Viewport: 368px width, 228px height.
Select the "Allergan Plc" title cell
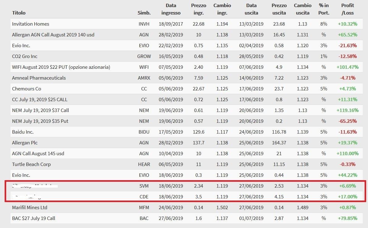click(x=25, y=143)
